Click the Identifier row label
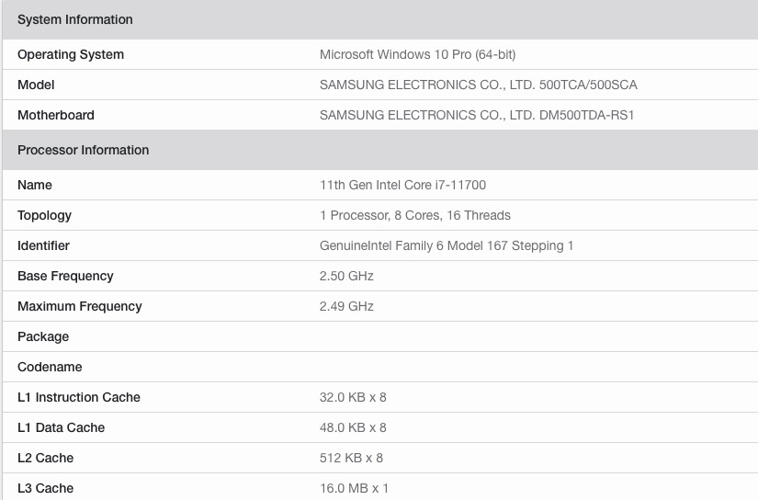 click(x=43, y=245)
